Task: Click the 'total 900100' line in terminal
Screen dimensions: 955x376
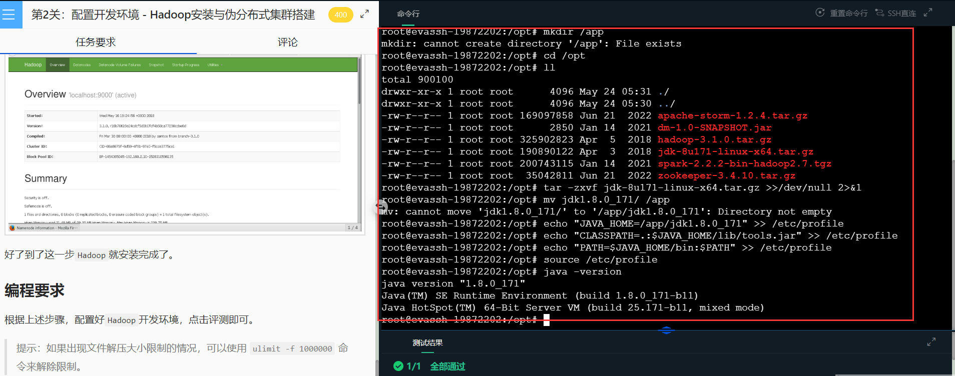Action: pyautogui.click(x=417, y=79)
